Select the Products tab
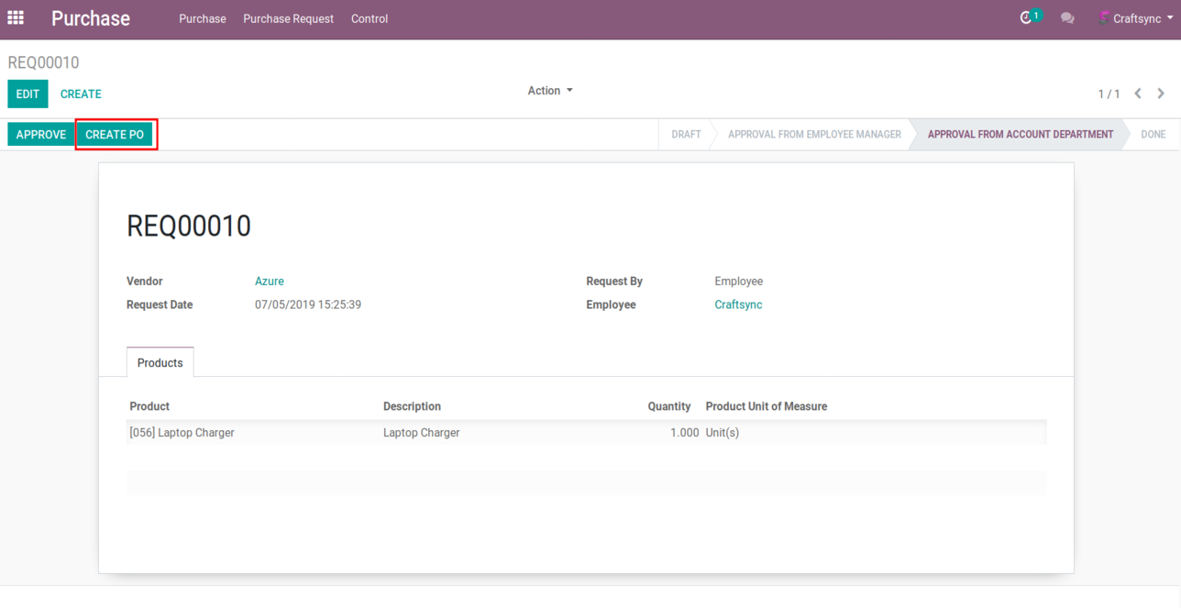This screenshot has width=1181, height=608. point(160,363)
